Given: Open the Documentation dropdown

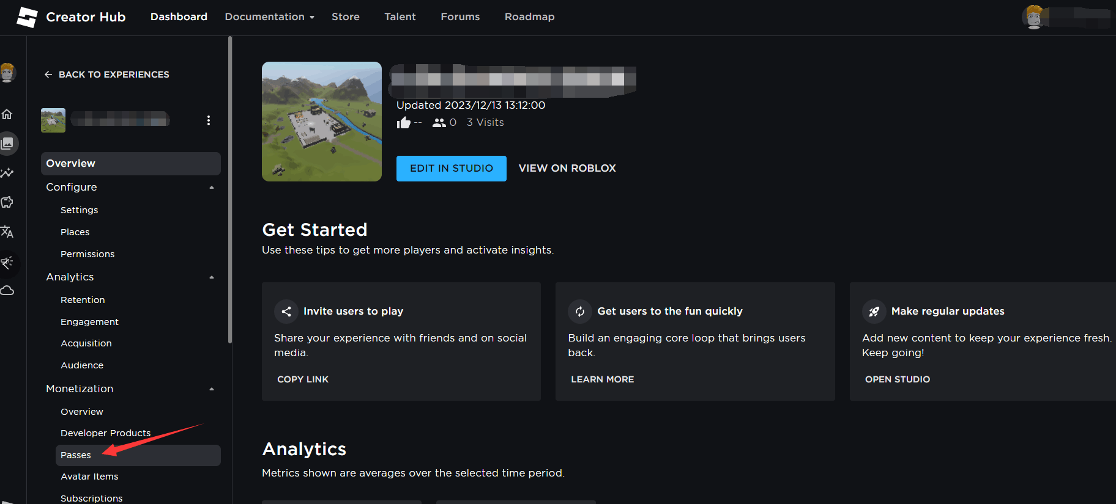Looking at the screenshot, I should 269,17.
